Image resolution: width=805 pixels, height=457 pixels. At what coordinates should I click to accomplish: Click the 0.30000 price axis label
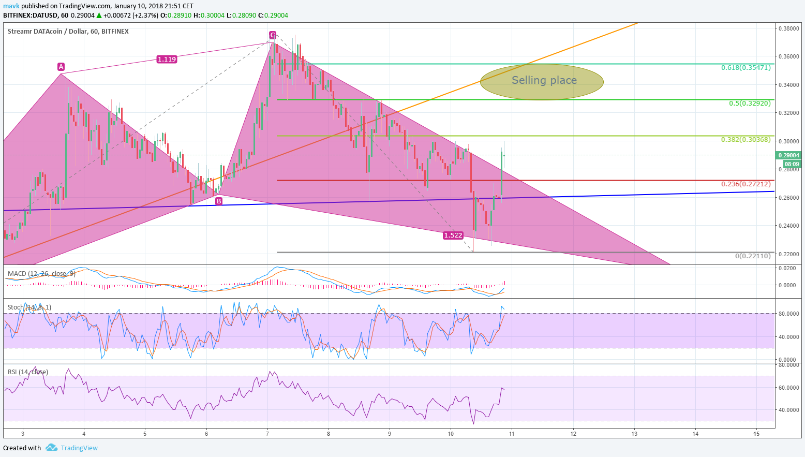789,141
